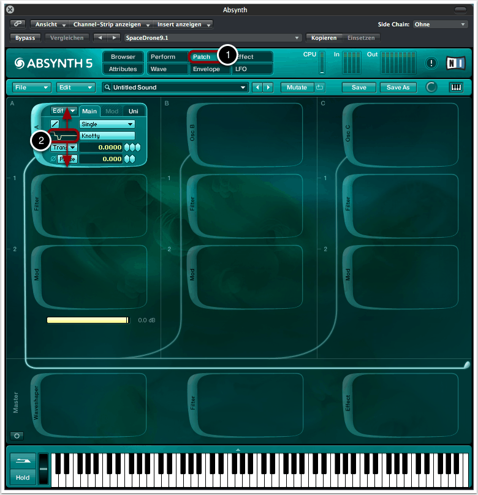The width and height of the screenshot is (478, 495).
Task: Activate the channel A Mod module slot
Action: tap(89, 277)
